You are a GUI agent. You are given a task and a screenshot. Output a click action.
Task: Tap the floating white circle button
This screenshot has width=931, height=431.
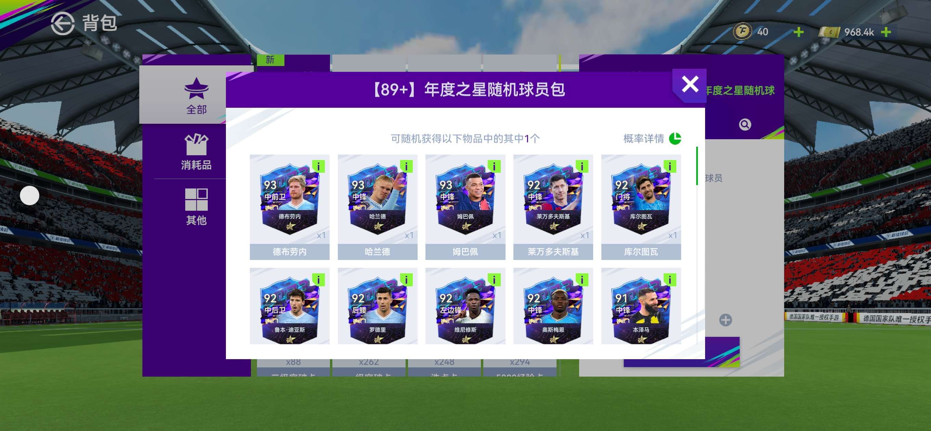click(29, 196)
